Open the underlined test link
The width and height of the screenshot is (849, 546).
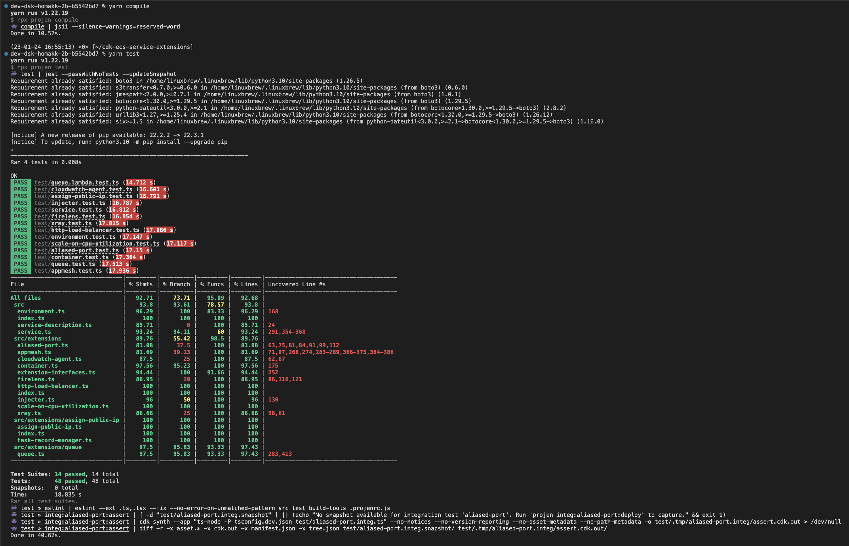pyautogui.click(x=27, y=74)
